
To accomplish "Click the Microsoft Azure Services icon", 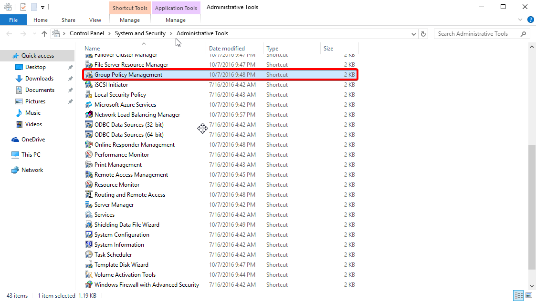I will pyautogui.click(x=88, y=104).
